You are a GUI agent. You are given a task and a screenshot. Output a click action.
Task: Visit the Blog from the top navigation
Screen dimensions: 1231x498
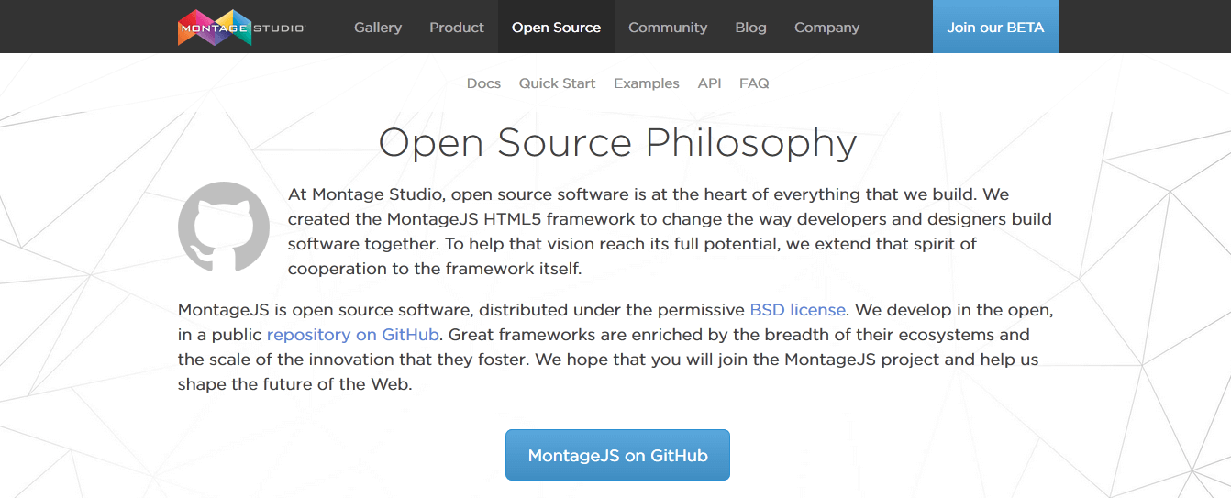750,28
